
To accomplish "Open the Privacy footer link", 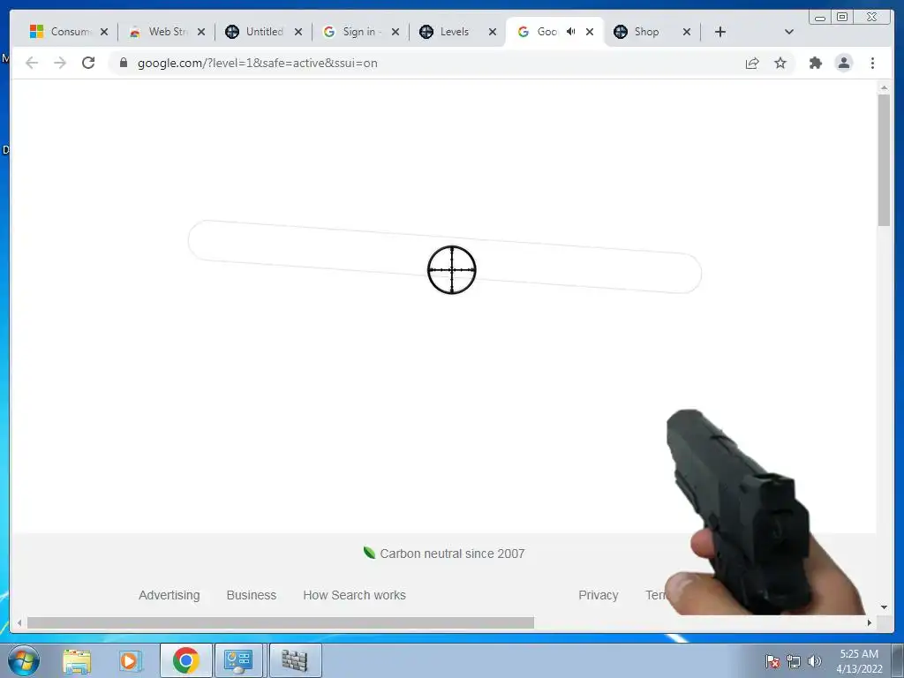I will tap(599, 595).
